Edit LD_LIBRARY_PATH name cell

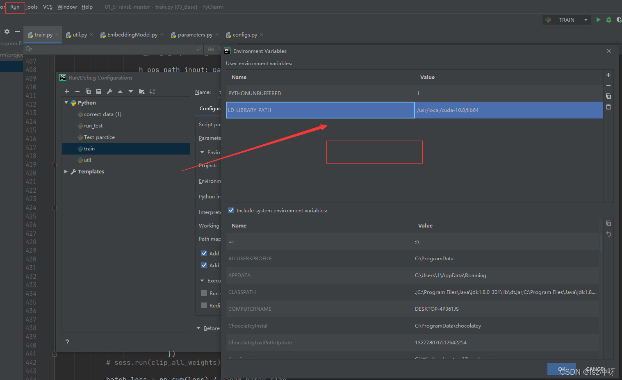(320, 110)
